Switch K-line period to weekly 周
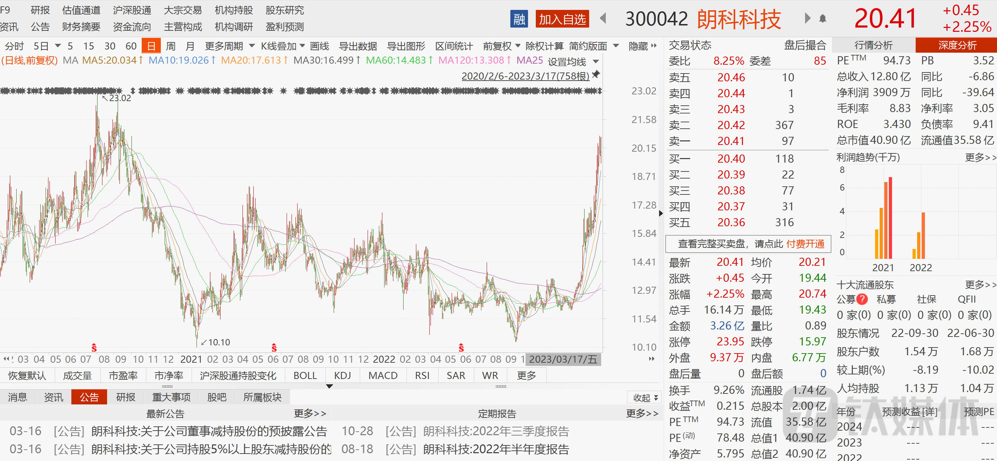The image size is (997, 461). [171, 46]
